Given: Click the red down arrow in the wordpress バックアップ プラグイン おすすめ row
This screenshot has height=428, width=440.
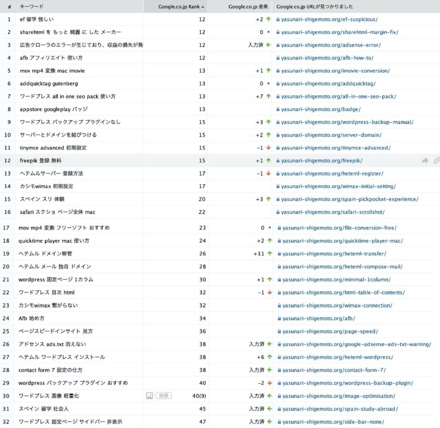Looking at the screenshot, I should 270,383.
